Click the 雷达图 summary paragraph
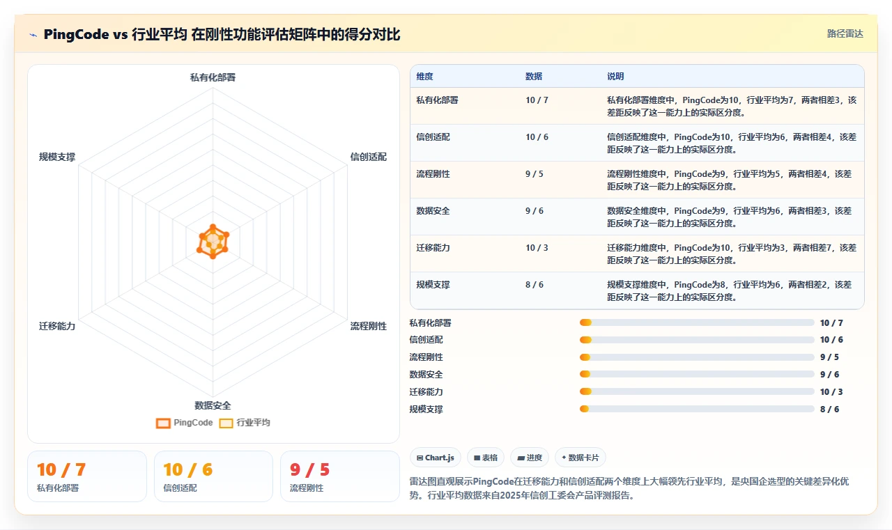This screenshot has width=892, height=530. click(629, 489)
